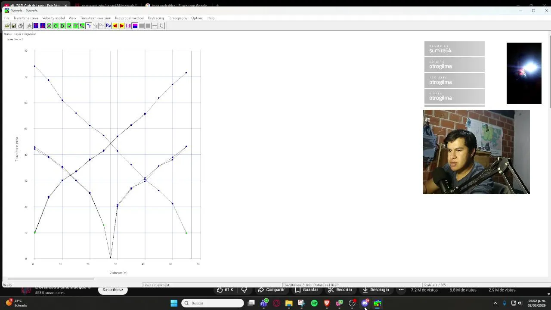Screen dimensions: 551x310
Task: Click the green C toolbar icon
Action: pyautogui.click(x=56, y=26)
